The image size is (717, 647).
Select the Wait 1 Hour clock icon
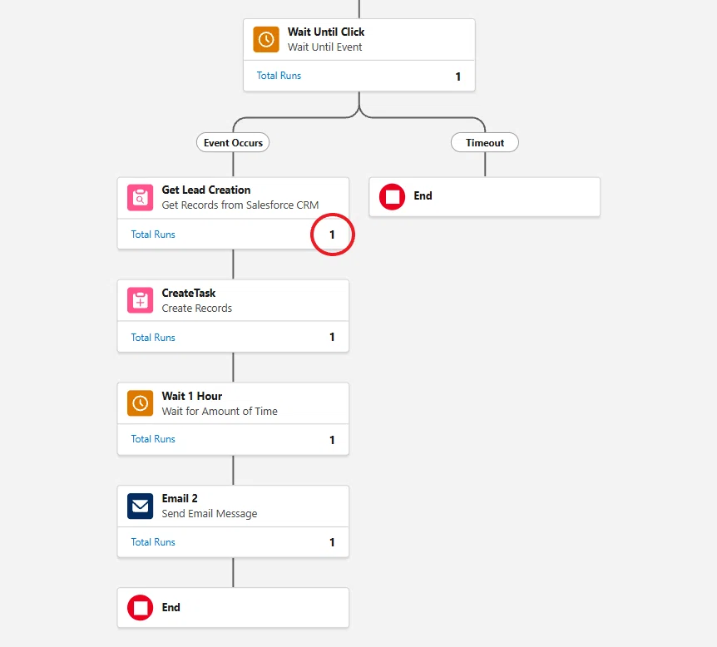[140, 403]
